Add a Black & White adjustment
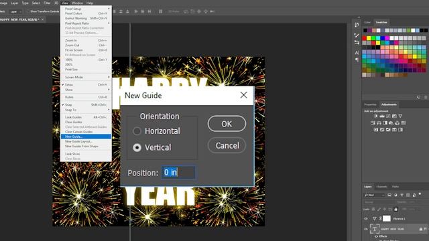Viewport: 429px width, 241px height. (385, 123)
